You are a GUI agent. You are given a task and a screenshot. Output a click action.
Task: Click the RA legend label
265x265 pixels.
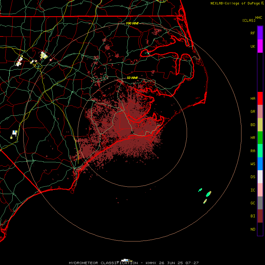pos(253,151)
